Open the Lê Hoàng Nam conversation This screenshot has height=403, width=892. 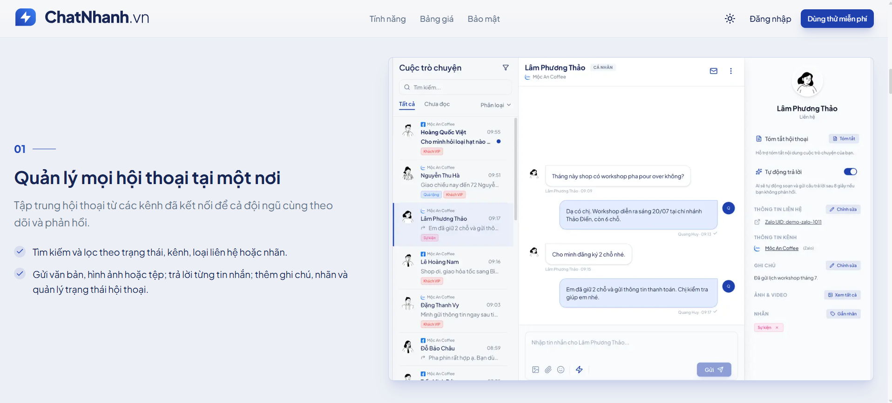[x=454, y=267]
